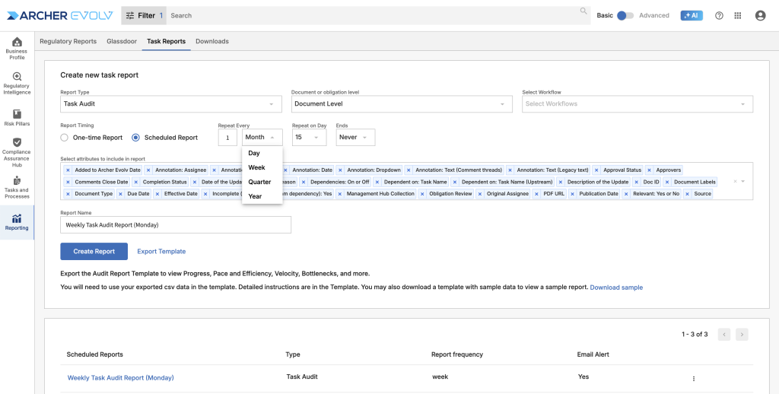Click the AI assistant button

[691, 15]
